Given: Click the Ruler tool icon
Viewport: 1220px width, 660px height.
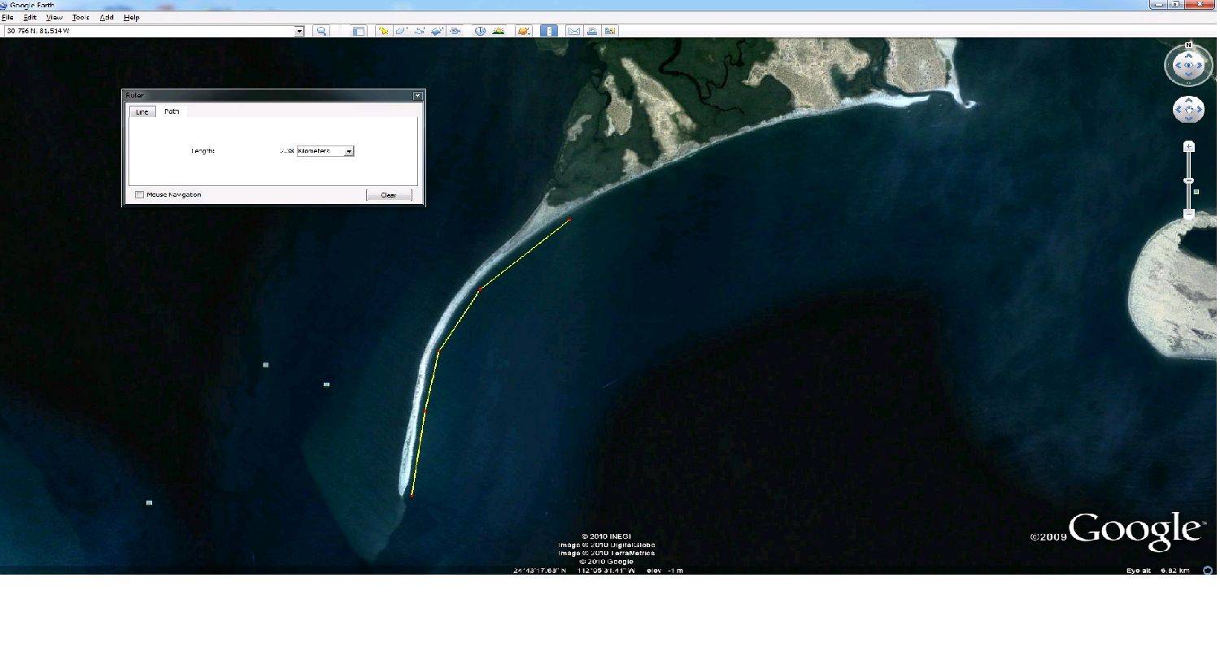Looking at the screenshot, I should [549, 31].
